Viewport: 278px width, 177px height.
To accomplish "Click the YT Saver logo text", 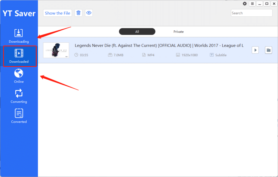I will point(19,14).
